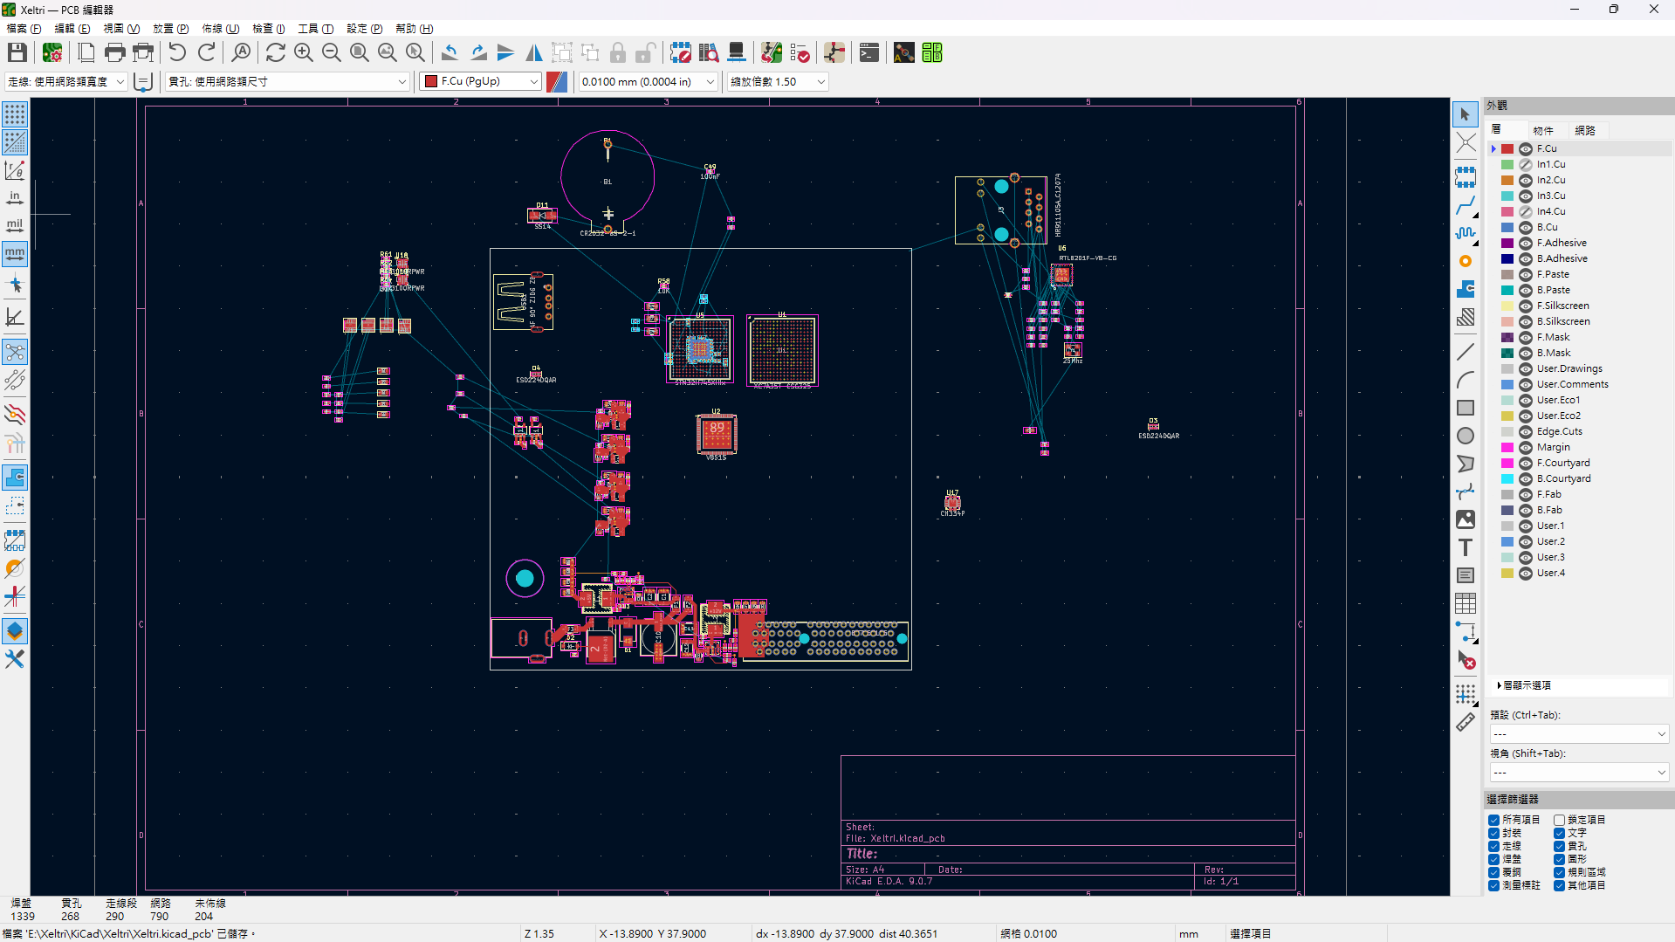The height and width of the screenshot is (942, 1675).
Task: Select the User.Comments layer row
Action: (x=1580, y=385)
